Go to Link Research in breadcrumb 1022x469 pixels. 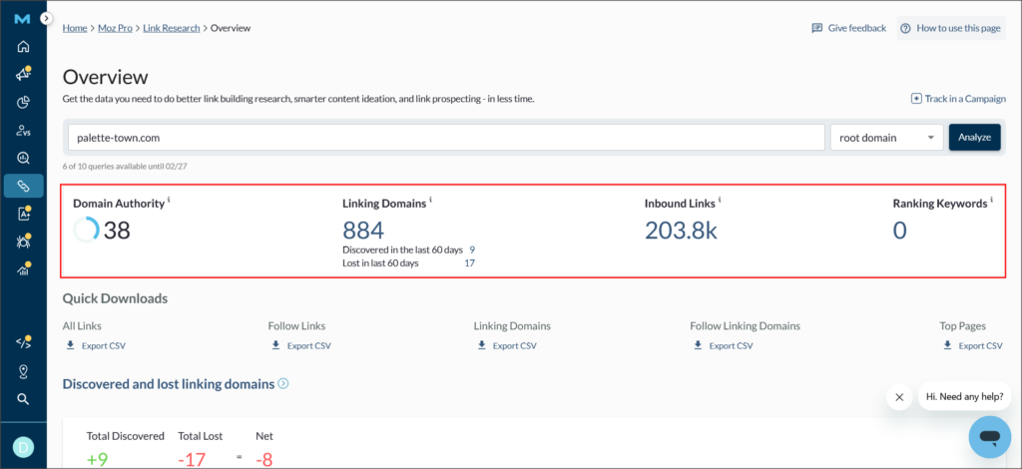[x=171, y=28]
